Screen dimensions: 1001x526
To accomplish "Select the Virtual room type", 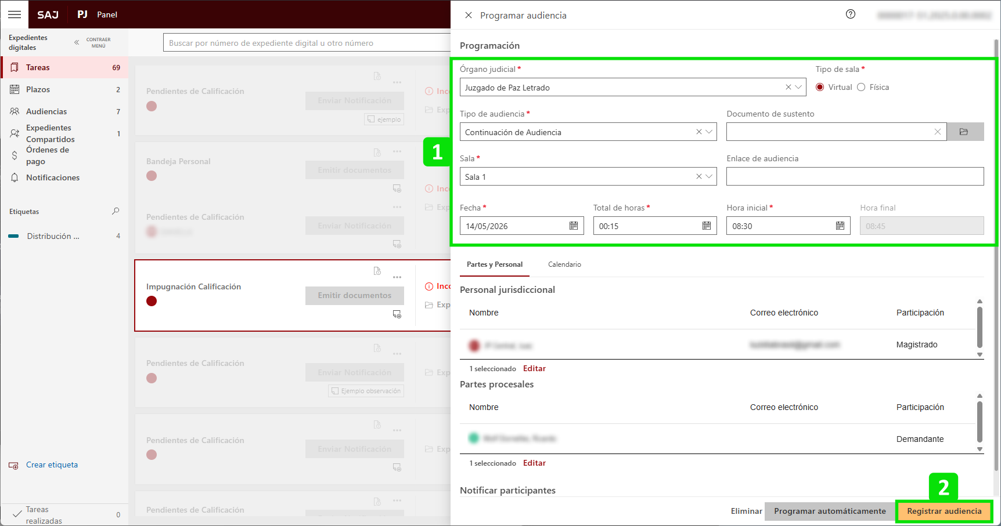I will [x=820, y=87].
